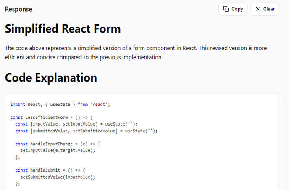This screenshot has height=190, width=289.
Task: Click the closing brace after setInputValue line
Action: click(18, 157)
